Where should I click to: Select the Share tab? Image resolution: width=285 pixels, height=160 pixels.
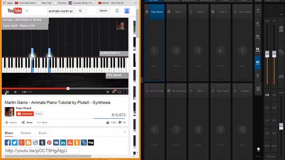pos(9,133)
